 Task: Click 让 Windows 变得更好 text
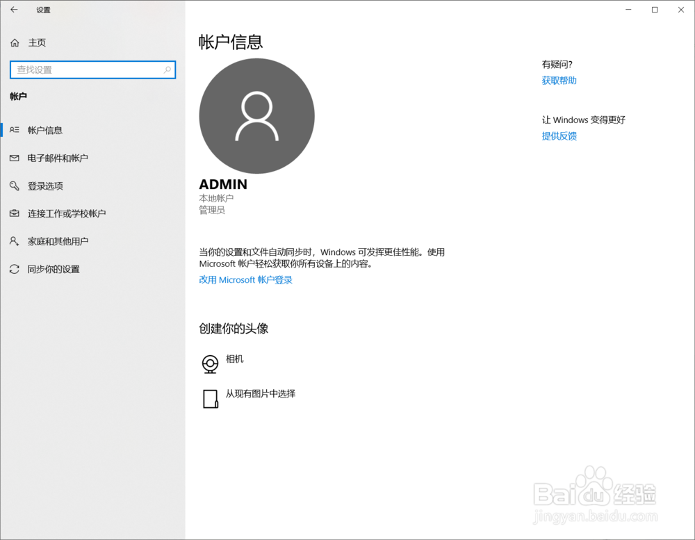click(583, 120)
